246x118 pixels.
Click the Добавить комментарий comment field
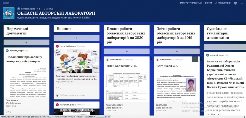tap(72, 95)
